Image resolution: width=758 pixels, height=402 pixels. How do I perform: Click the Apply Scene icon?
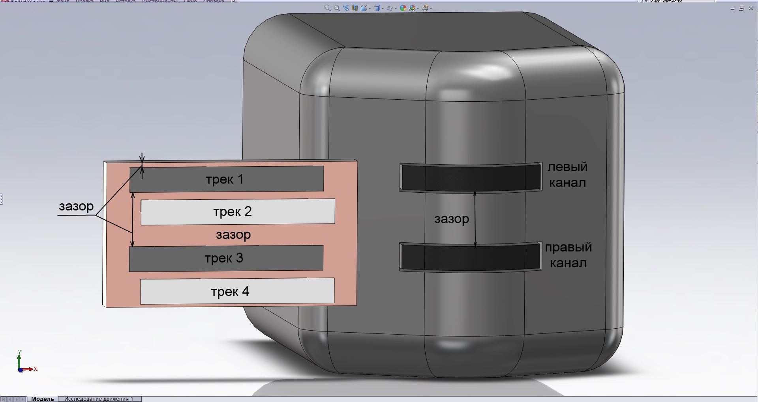pos(412,8)
